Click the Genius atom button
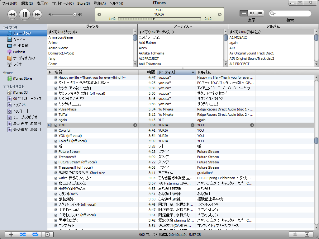 coord(295,235)
